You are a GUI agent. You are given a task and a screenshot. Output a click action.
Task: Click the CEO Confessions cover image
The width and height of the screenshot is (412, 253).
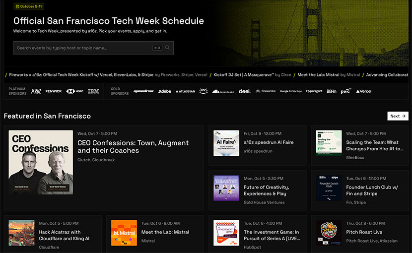[41, 162]
